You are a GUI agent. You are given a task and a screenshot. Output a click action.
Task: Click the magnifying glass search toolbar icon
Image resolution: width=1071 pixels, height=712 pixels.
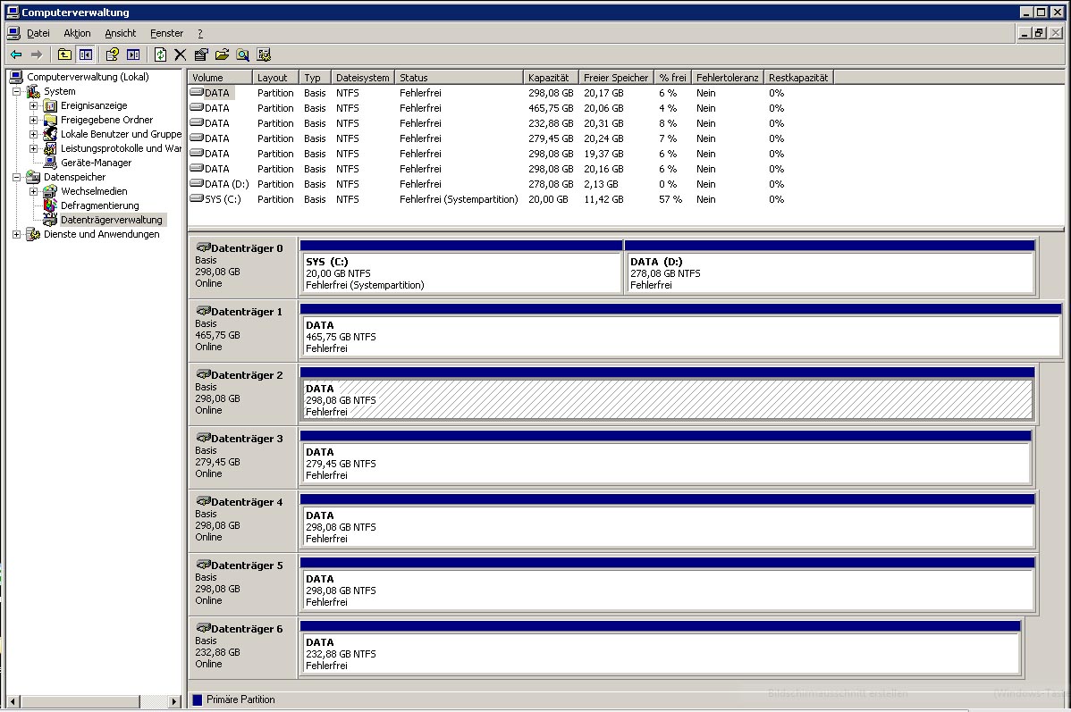tap(242, 54)
